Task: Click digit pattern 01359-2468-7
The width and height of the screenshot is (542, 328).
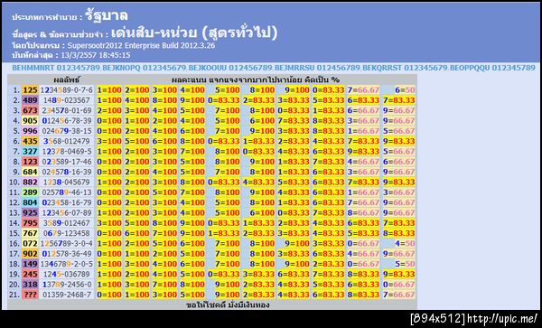Action: pos(67,295)
